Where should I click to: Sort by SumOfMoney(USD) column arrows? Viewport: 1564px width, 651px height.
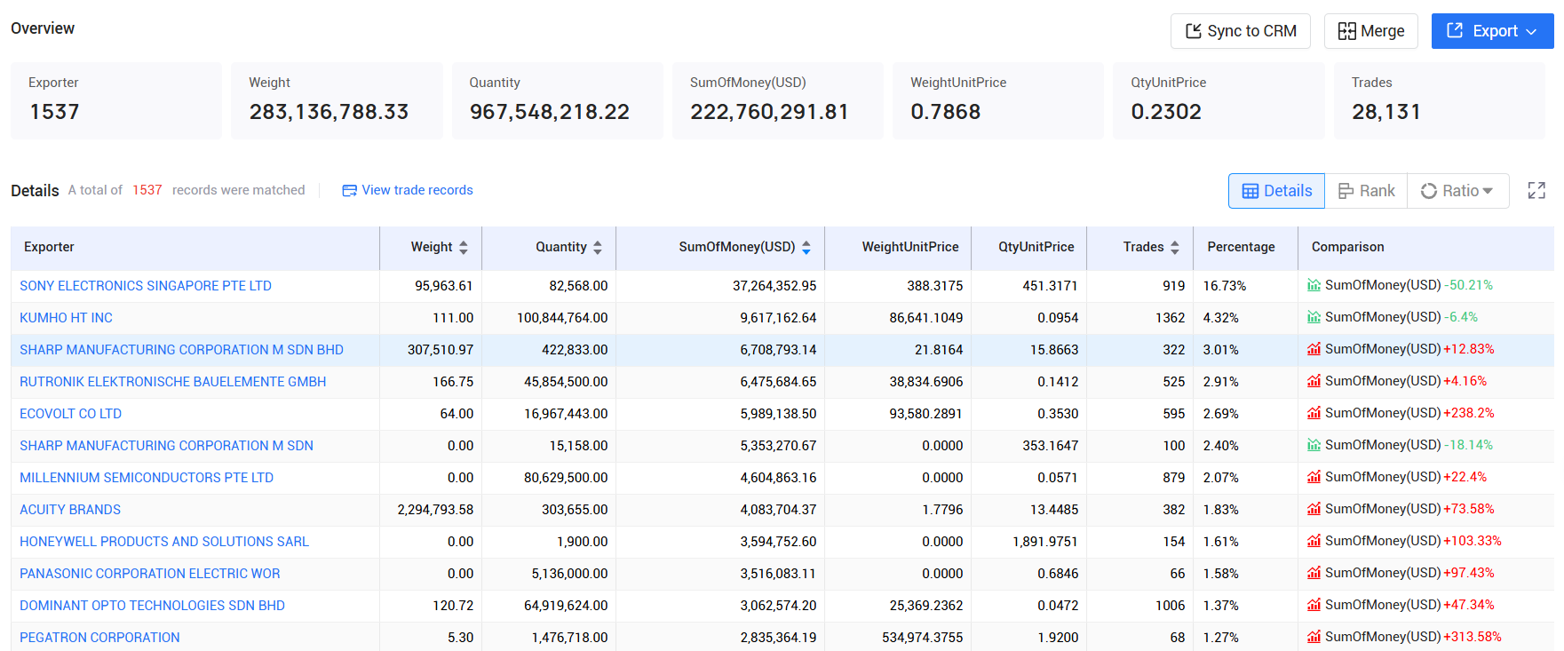pos(806,248)
